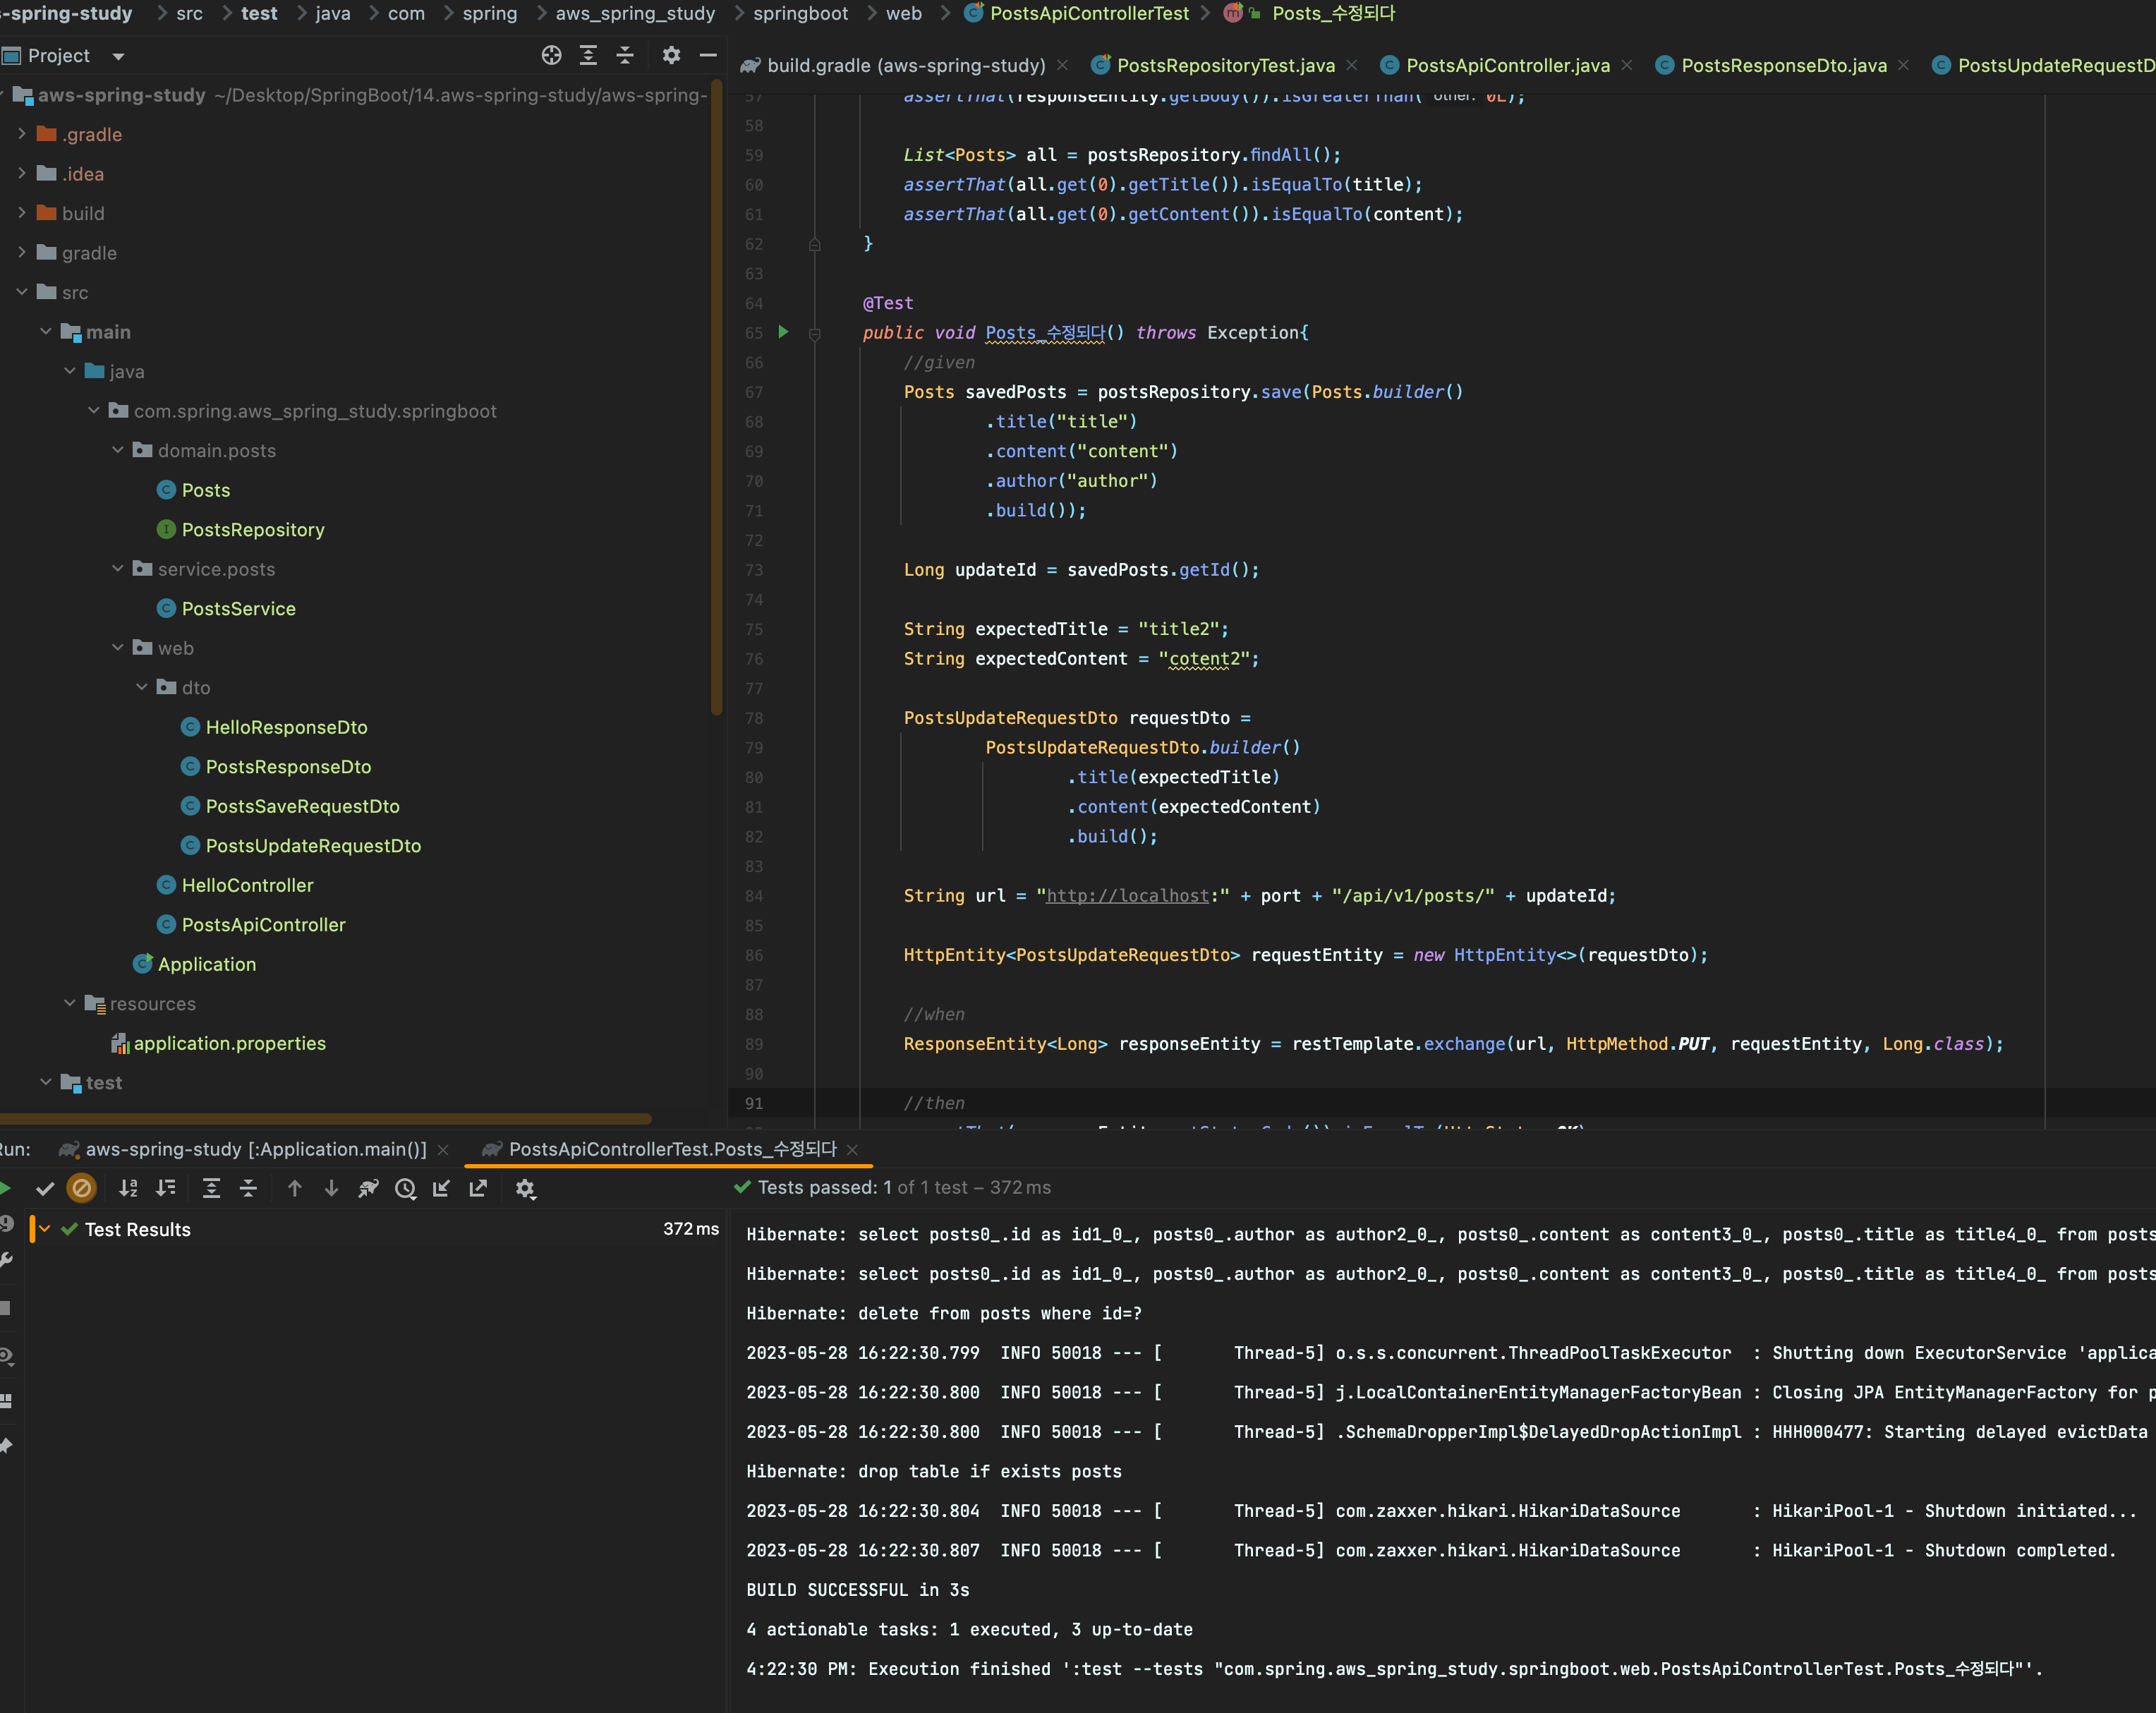Expand the .idea folder

[22, 173]
